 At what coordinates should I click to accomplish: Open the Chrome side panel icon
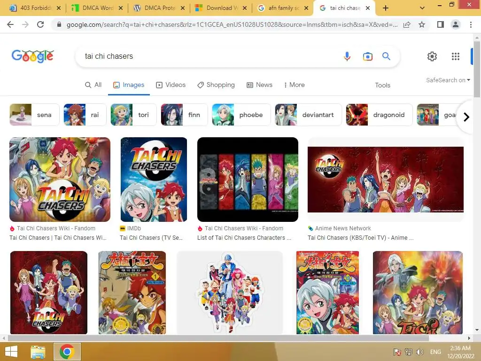click(440, 24)
